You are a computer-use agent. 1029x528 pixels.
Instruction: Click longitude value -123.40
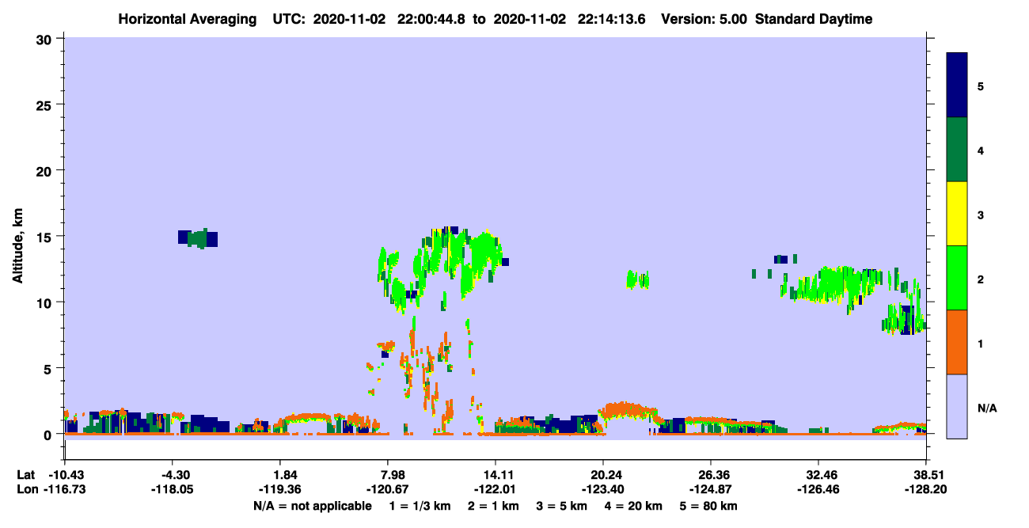(603, 489)
